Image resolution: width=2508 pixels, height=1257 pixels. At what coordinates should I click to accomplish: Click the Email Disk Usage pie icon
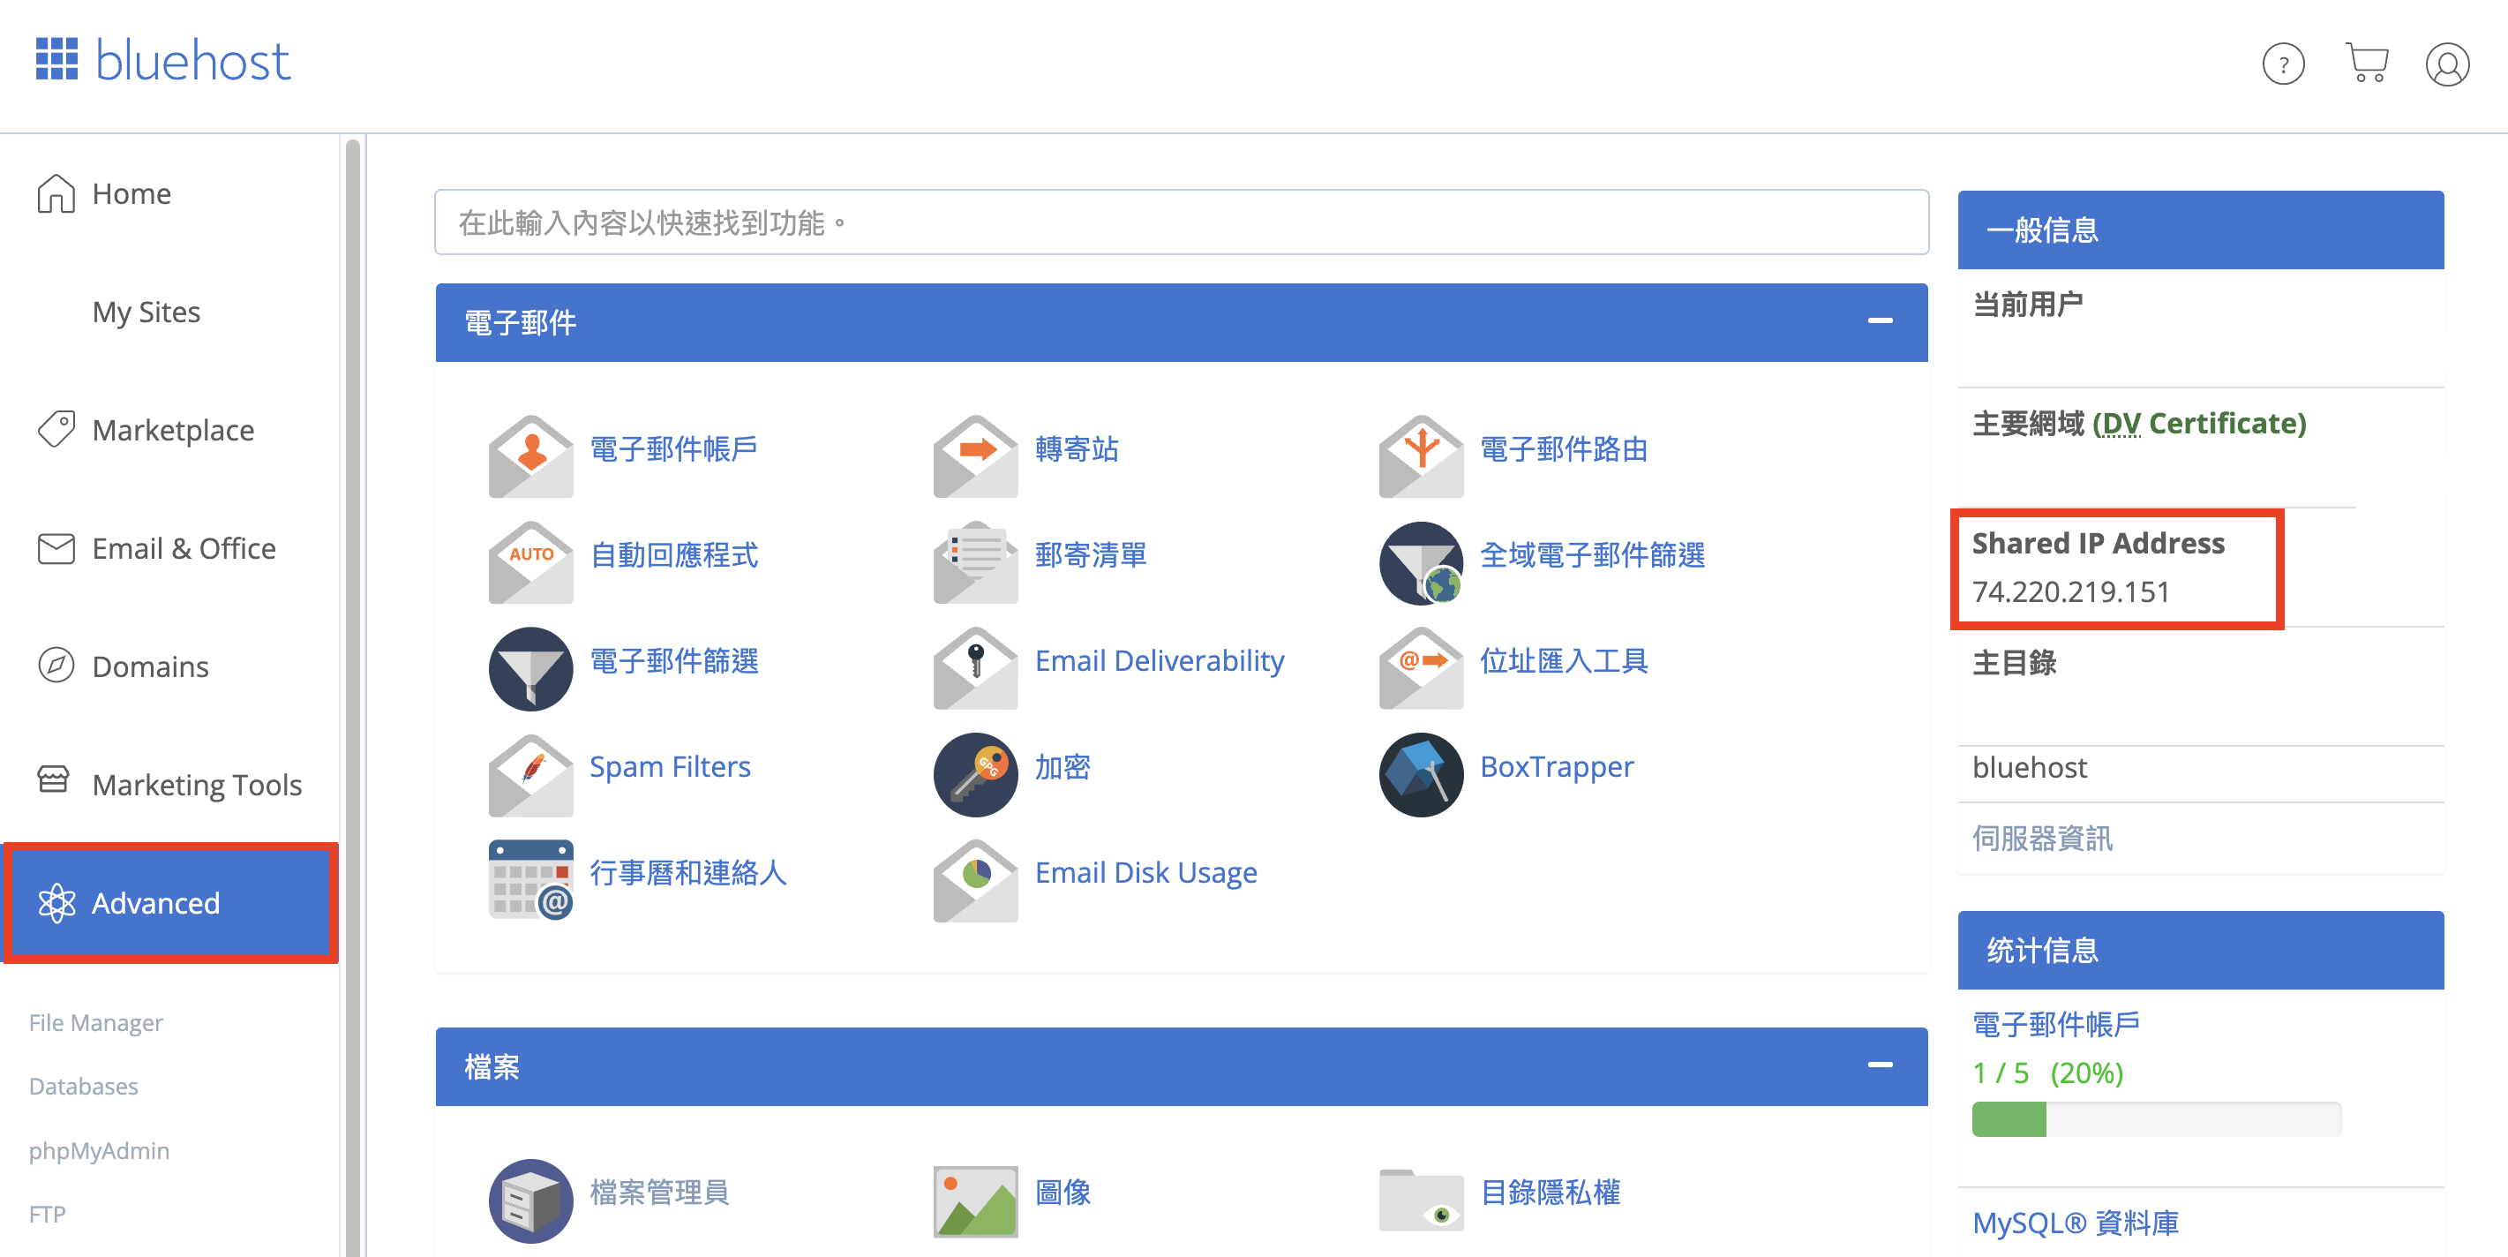[x=975, y=879]
